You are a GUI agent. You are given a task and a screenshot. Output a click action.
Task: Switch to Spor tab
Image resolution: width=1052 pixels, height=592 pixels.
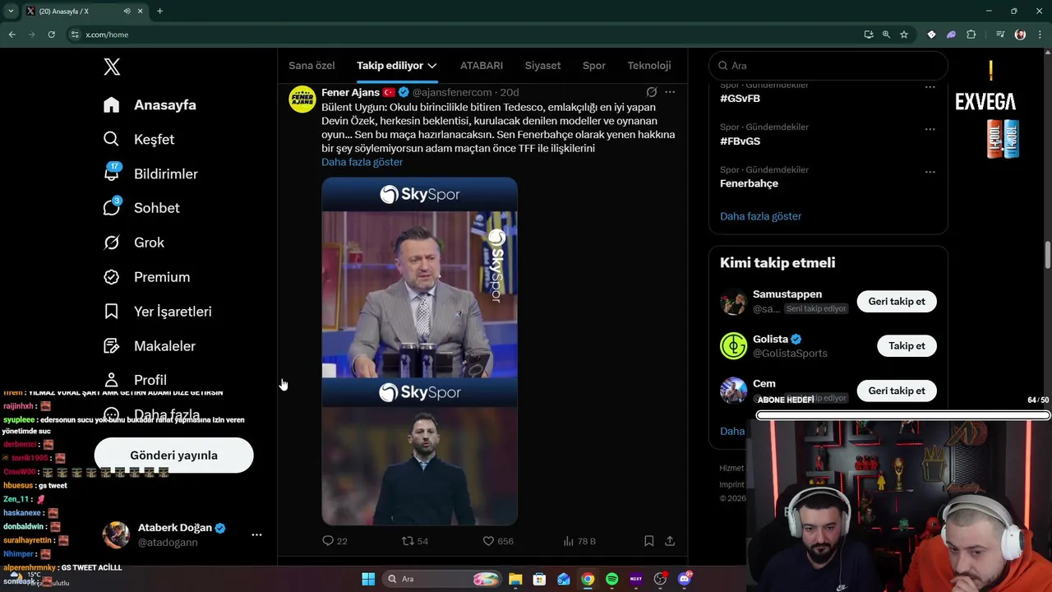tap(594, 66)
